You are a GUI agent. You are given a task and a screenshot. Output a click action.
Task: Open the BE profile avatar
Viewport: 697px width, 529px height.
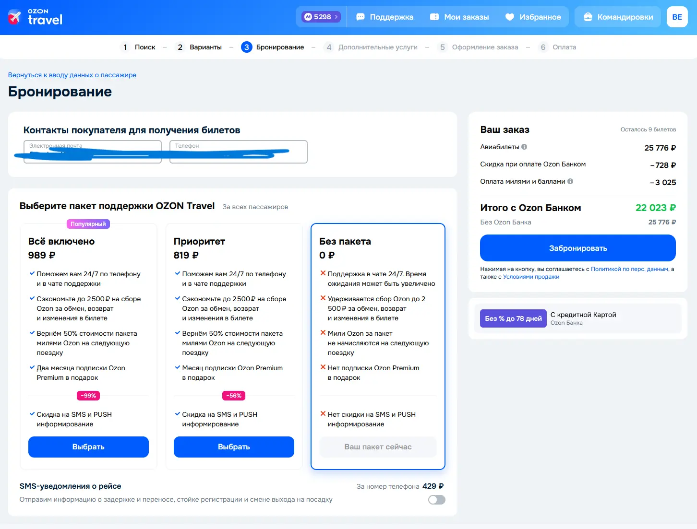point(677,17)
